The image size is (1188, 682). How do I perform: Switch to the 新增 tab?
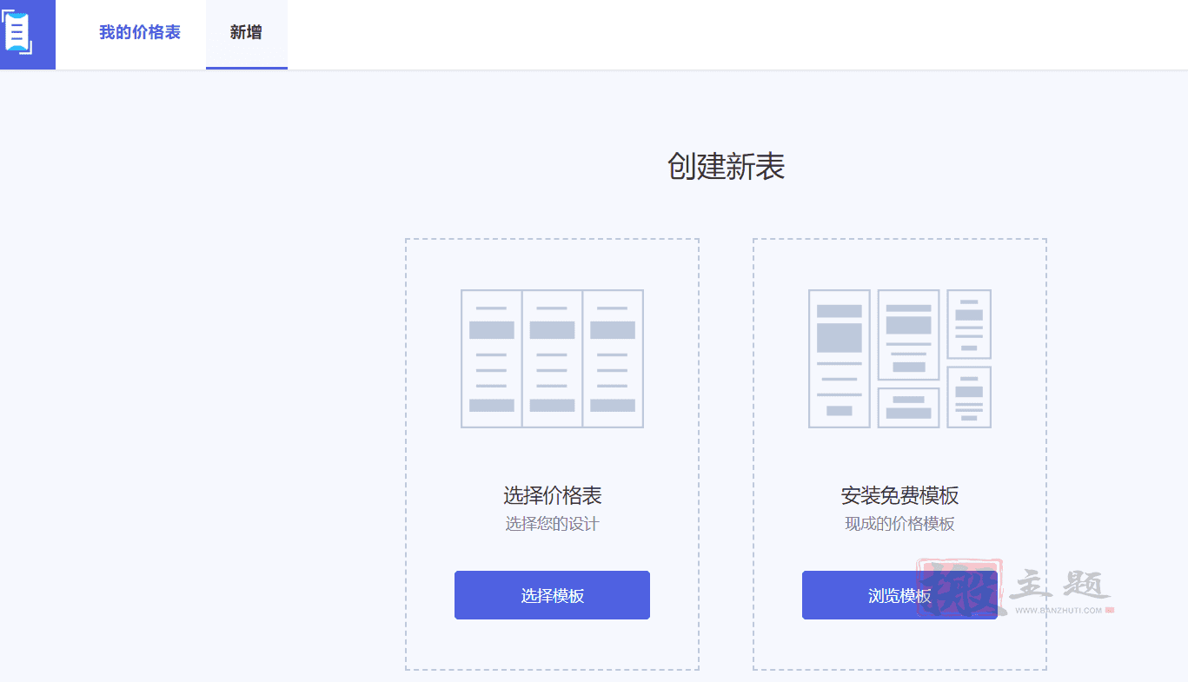coord(246,33)
